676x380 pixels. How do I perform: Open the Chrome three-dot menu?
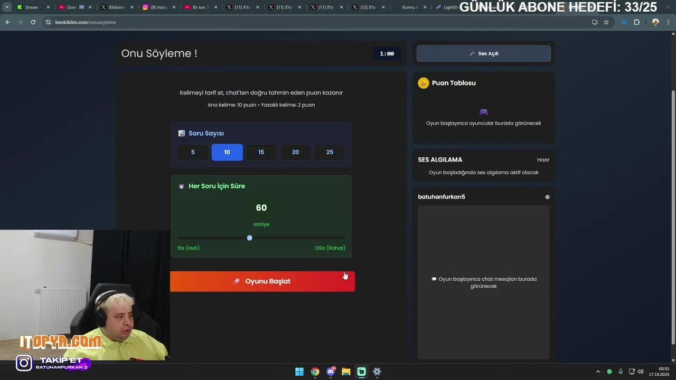669,22
